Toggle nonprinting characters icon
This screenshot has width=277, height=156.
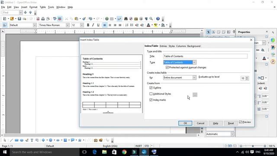(x=146, y=19)
